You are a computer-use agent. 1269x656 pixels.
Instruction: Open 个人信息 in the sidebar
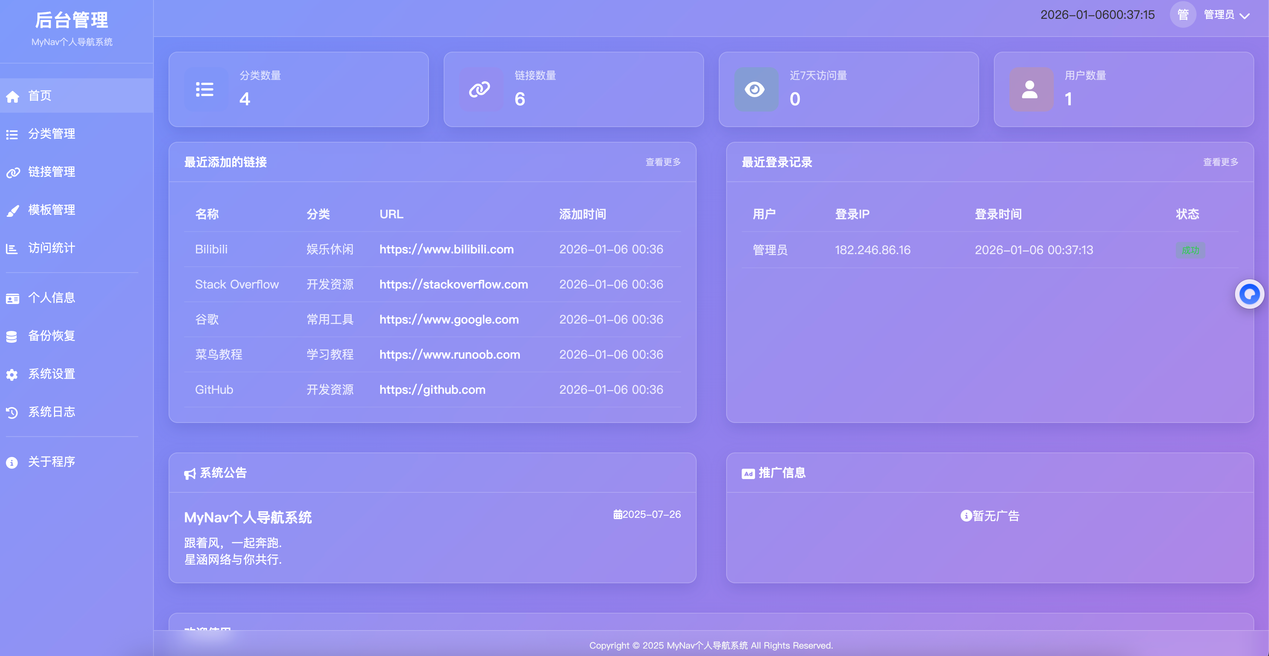[x=77, y=298]
